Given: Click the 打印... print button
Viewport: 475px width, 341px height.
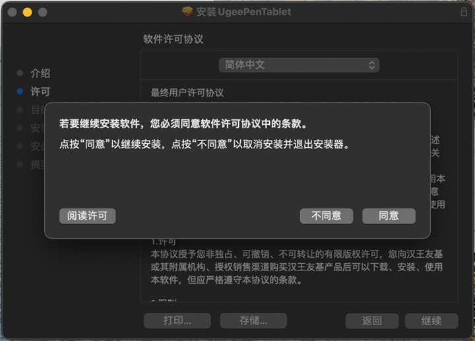Looking at the screenshot, I should 177,321.
